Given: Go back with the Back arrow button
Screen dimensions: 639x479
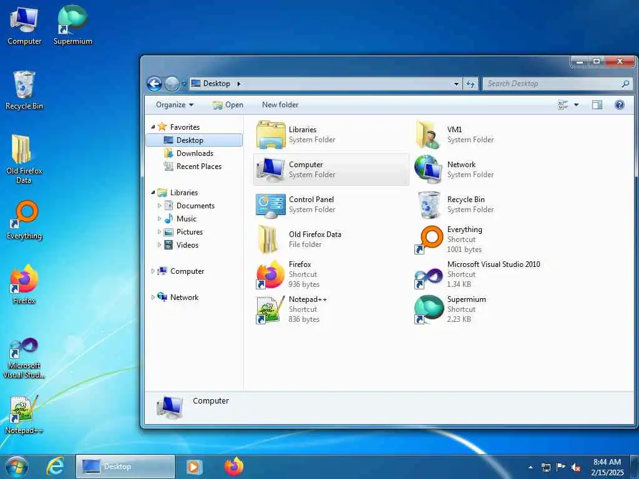Looking at the screenshot, I should [155, 84].
